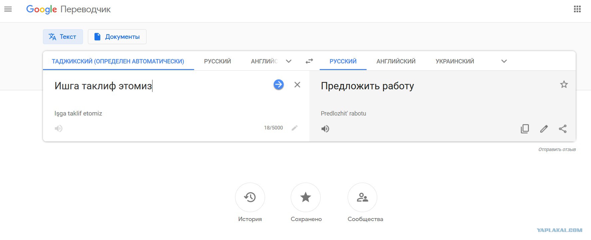
Task: Open Сохранено saved translations
Action: pos(306,202)
